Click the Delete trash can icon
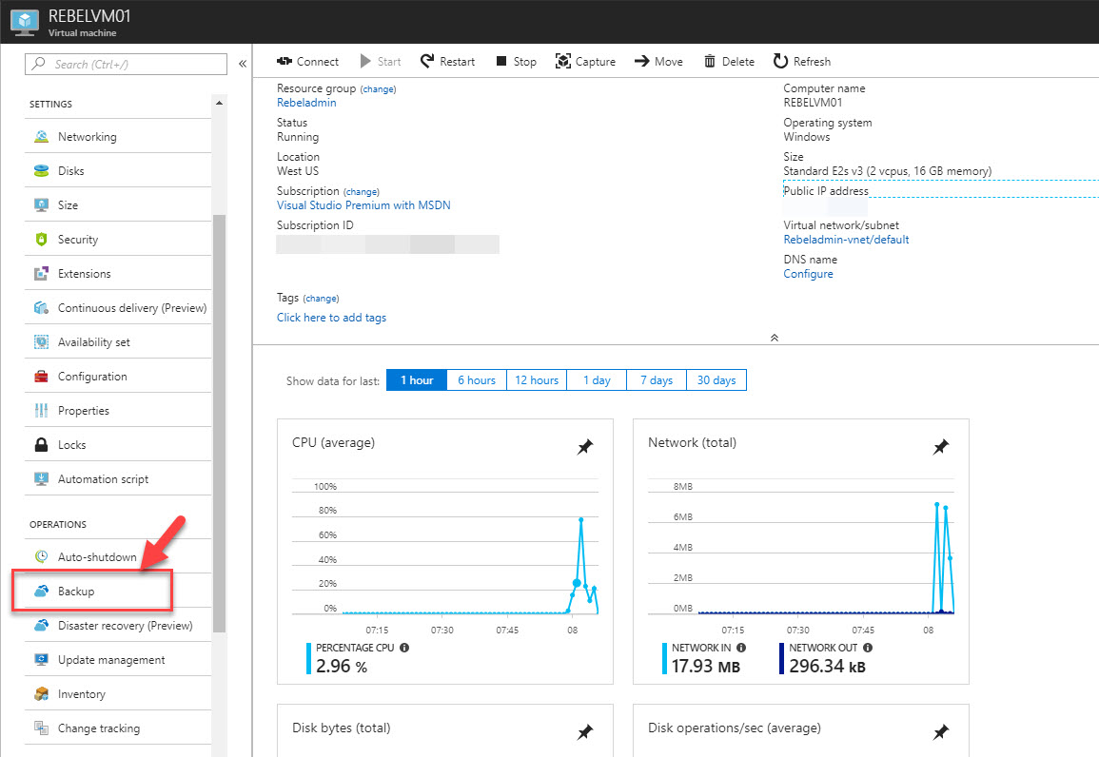Screen dimensions: 1099x757 point(710,62)
